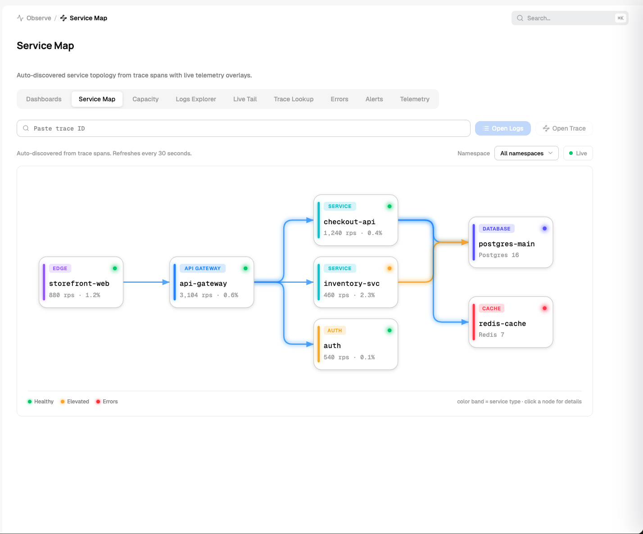Open the Capacity tab
The image size is (643, 534).
point(145,99)
